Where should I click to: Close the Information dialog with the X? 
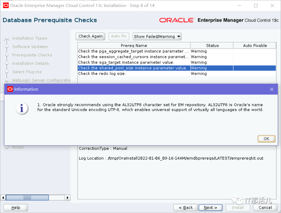[272, 89]
